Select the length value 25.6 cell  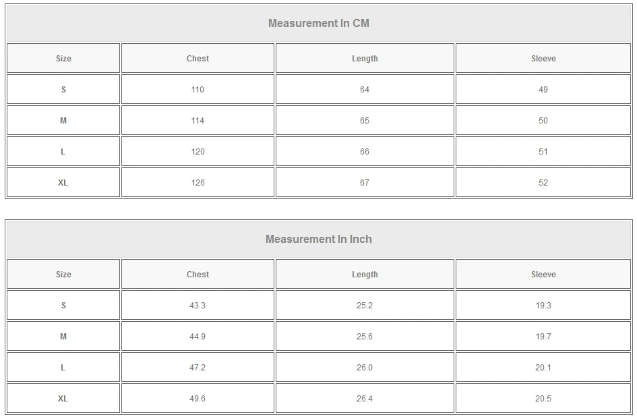[x=365, y=337]
